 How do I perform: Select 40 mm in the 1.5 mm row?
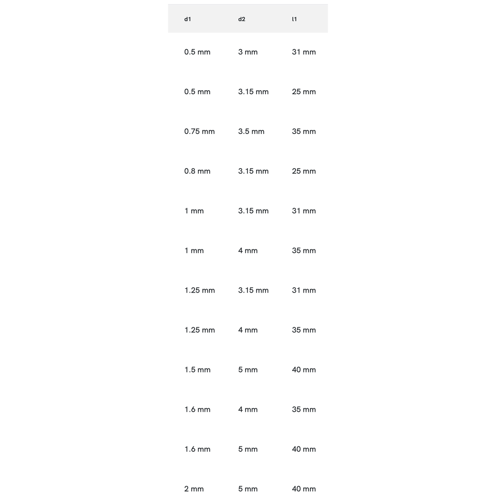coord(304,370)
